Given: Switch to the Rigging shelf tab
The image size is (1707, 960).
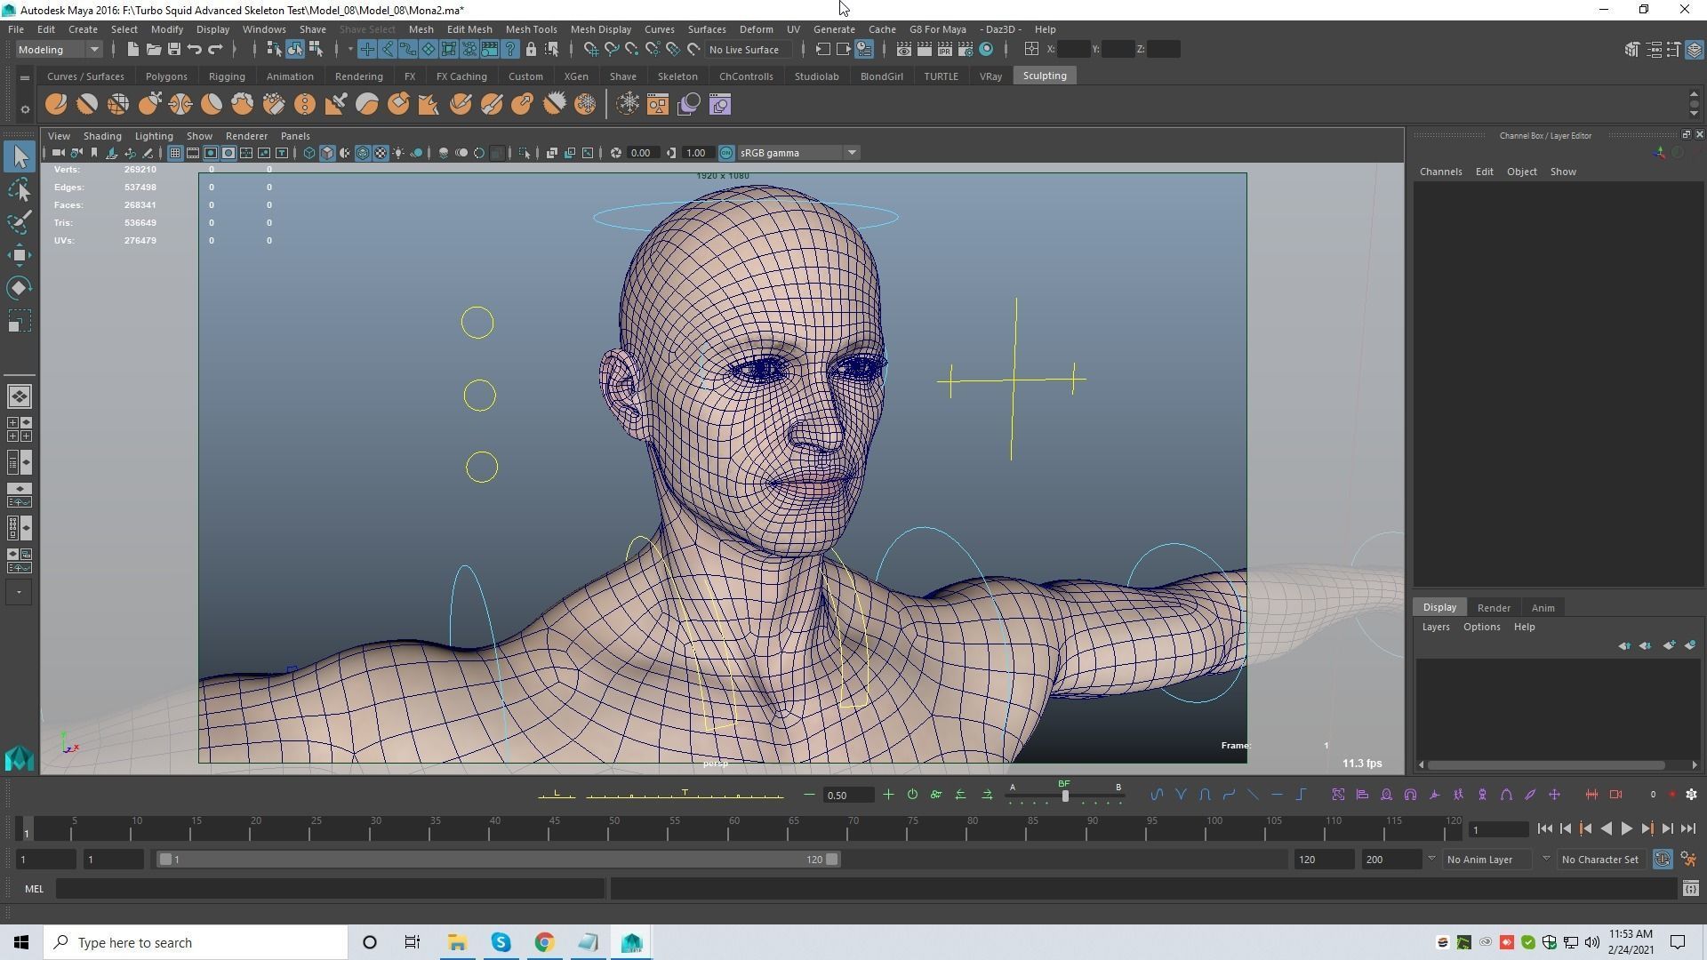Looking at the screenshot, I should click(226, 76).
